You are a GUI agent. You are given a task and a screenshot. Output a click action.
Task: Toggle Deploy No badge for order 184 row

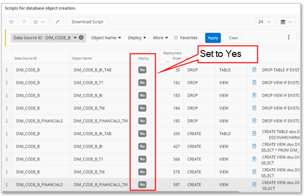tap(142, 108)
